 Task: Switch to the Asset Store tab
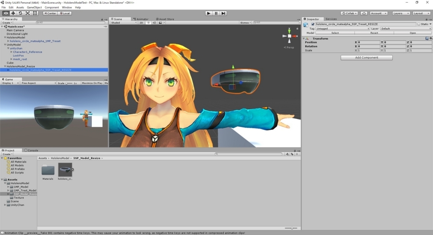tap(165, 19)
